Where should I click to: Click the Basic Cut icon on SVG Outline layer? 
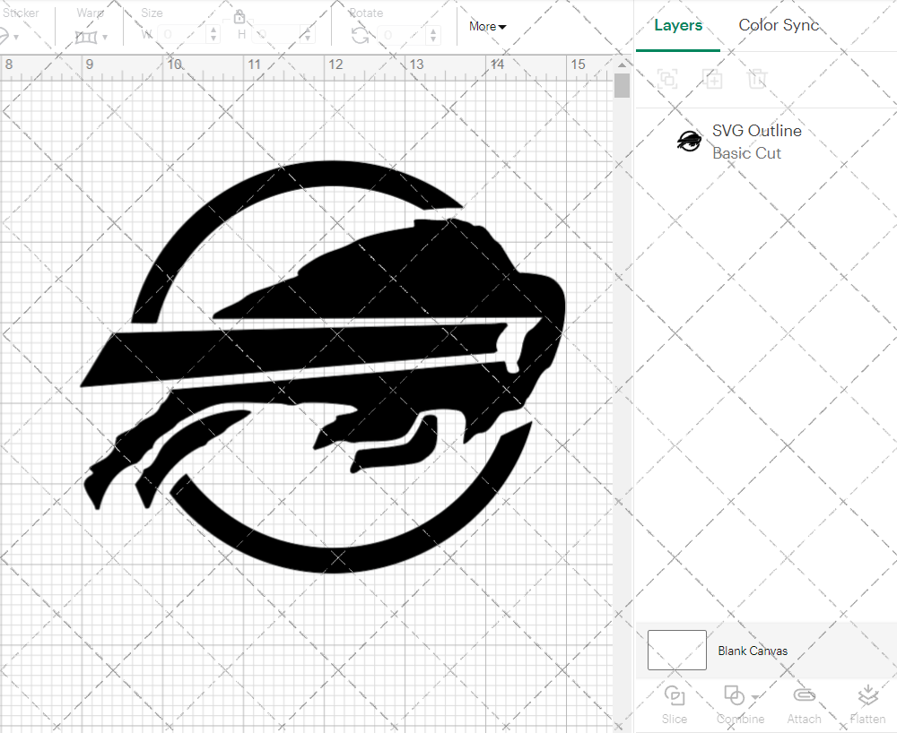[689, 141]
